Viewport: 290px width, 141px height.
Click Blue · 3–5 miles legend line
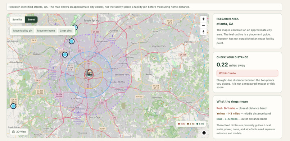pos(241,119)
